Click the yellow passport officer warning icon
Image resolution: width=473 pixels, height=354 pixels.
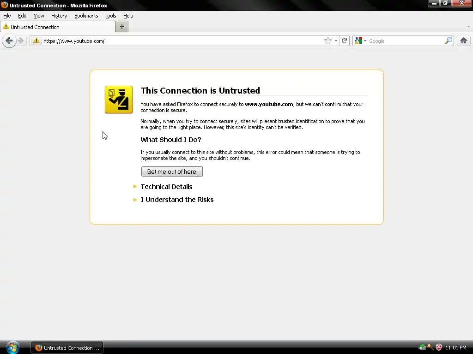pos(119,100)
